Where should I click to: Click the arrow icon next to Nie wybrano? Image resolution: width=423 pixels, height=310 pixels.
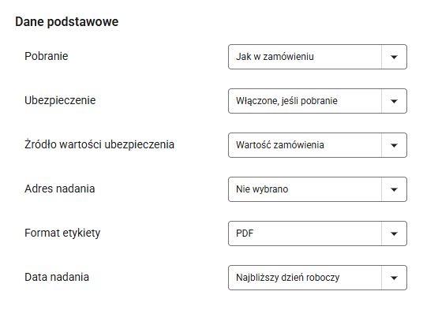tap(394, 190)
